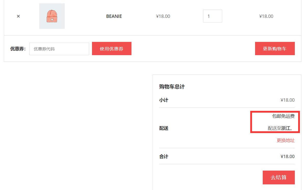Click the 购物车总计 heading
304x190 pixels.
pyautogui.click(x=172, y=87)
